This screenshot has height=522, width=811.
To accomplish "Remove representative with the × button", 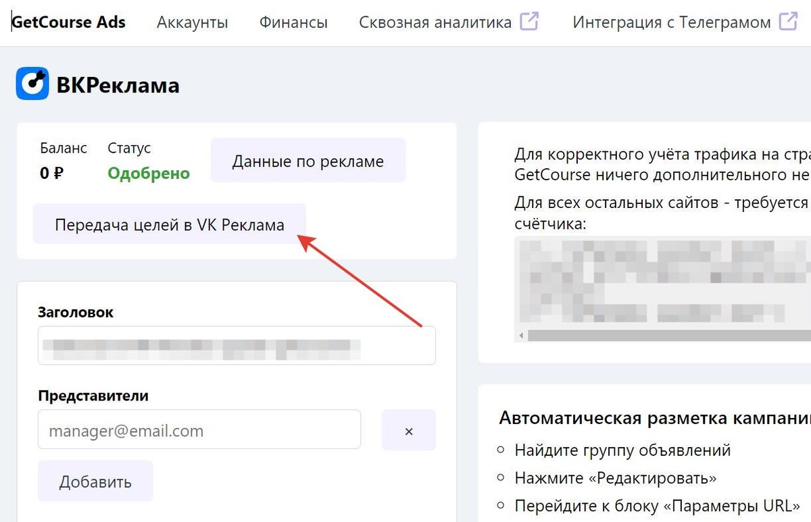I will 409,430.
